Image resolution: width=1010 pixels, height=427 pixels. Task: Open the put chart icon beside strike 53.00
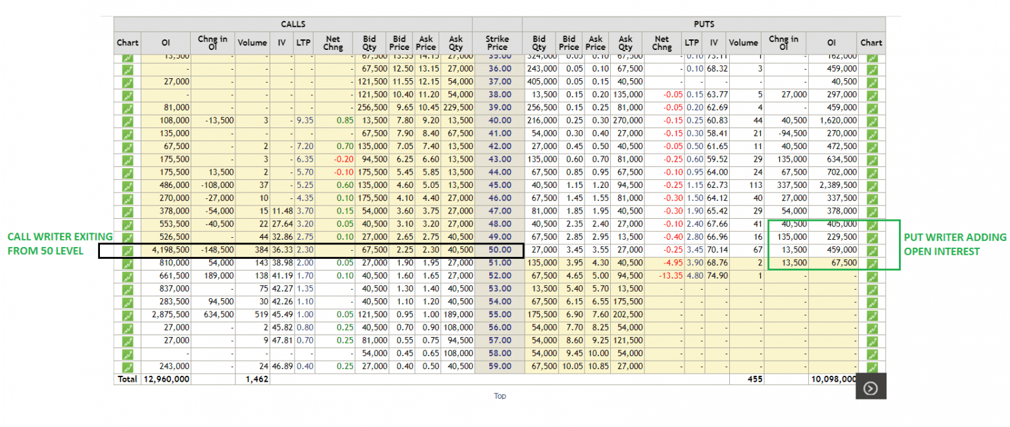coord(871,288)
